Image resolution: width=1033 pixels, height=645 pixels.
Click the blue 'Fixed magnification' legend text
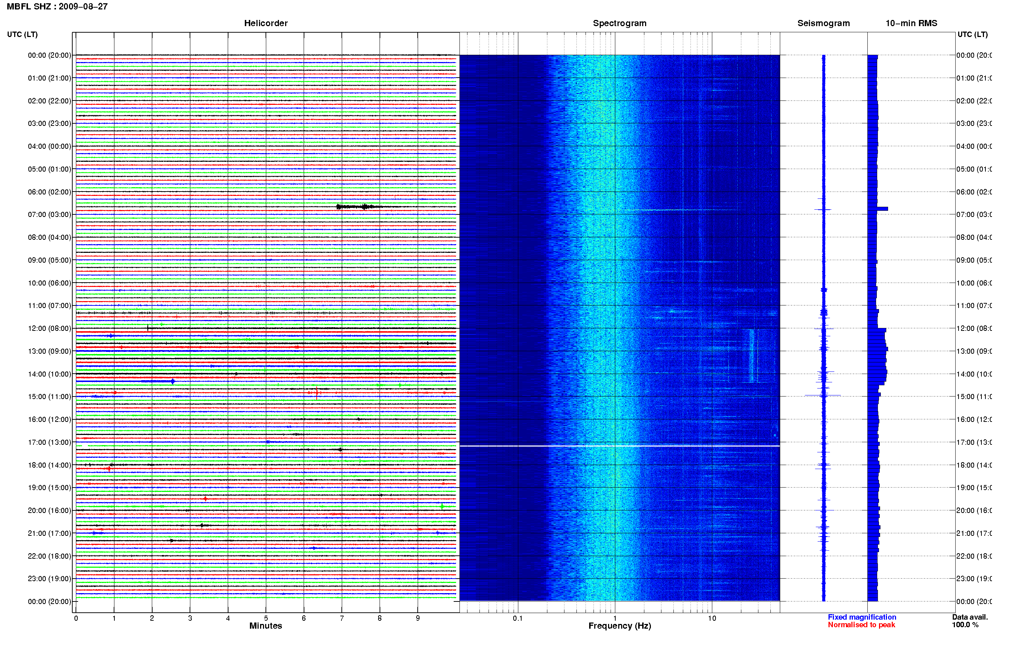(862, 617)
